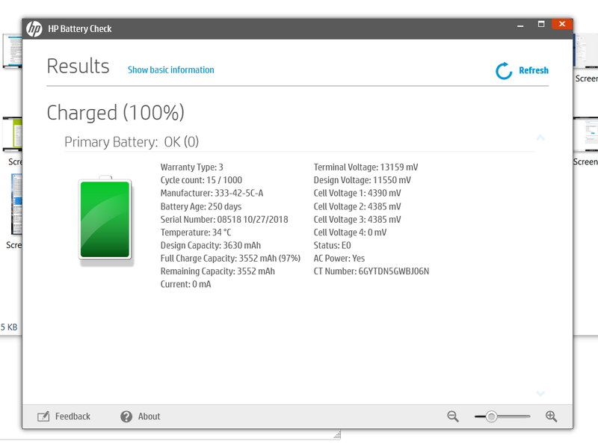Select Cell Voltage 4: 0 mV text
This screenshot has height=447, width=598.
pos(350,232)
